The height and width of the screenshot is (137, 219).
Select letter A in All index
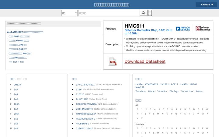(181, 109)
